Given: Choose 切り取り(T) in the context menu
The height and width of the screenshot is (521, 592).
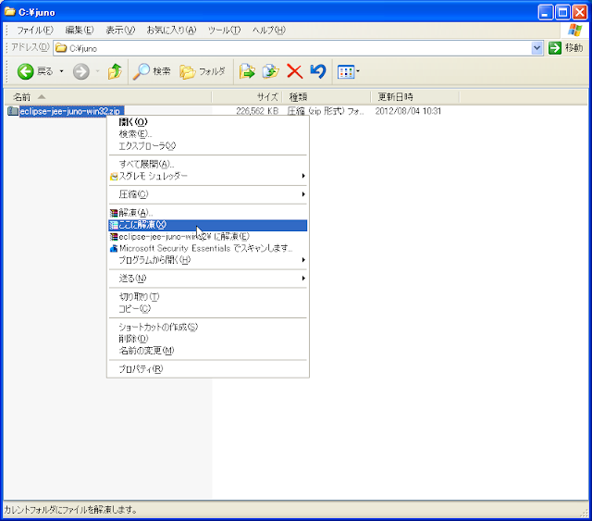Looking at the screenshot, I should (207, 297).
